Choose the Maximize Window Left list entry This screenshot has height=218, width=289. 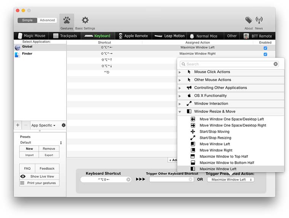click(x=230, y=169)
